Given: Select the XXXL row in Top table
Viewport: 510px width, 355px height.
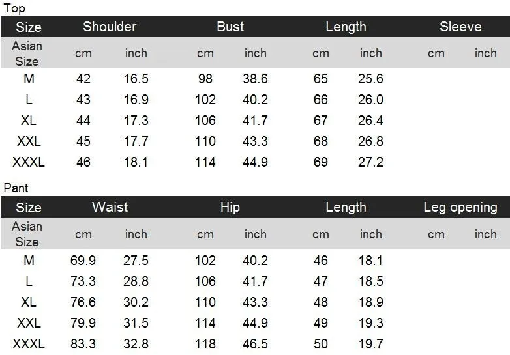Looking at the screenshot, I should click(x=255, y=162).
